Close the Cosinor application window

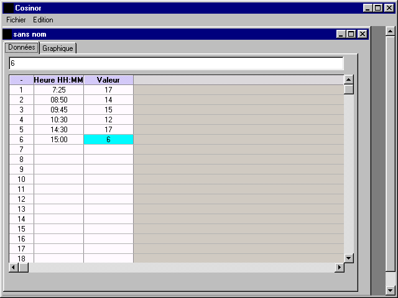389,8
